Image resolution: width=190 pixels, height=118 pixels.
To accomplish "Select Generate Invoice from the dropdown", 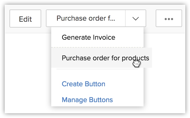I will [x=88, y=37].
